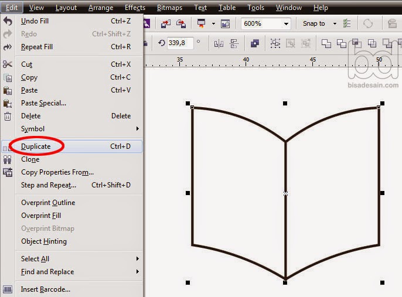Choose Undo Fill
Image resolution: width=402 pixels, height=297 pixels.
(x=71, y=21)
